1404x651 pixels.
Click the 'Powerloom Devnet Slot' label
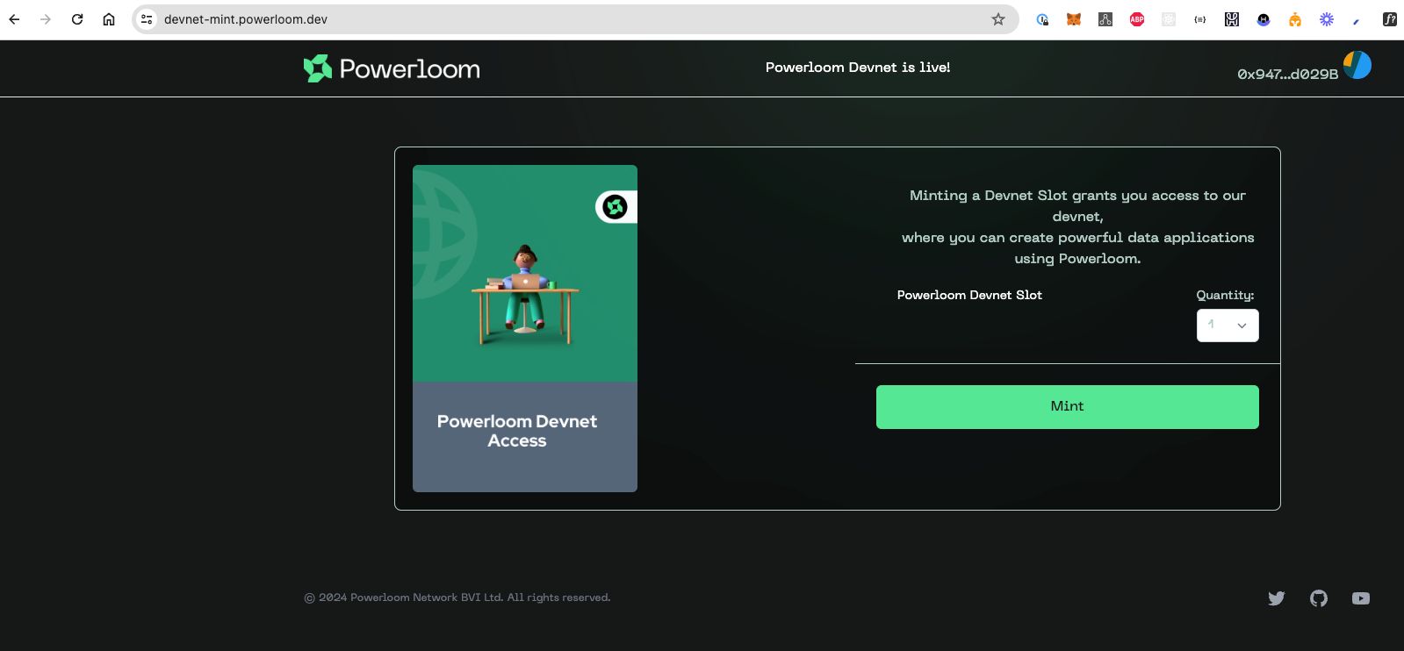[969, 295]
